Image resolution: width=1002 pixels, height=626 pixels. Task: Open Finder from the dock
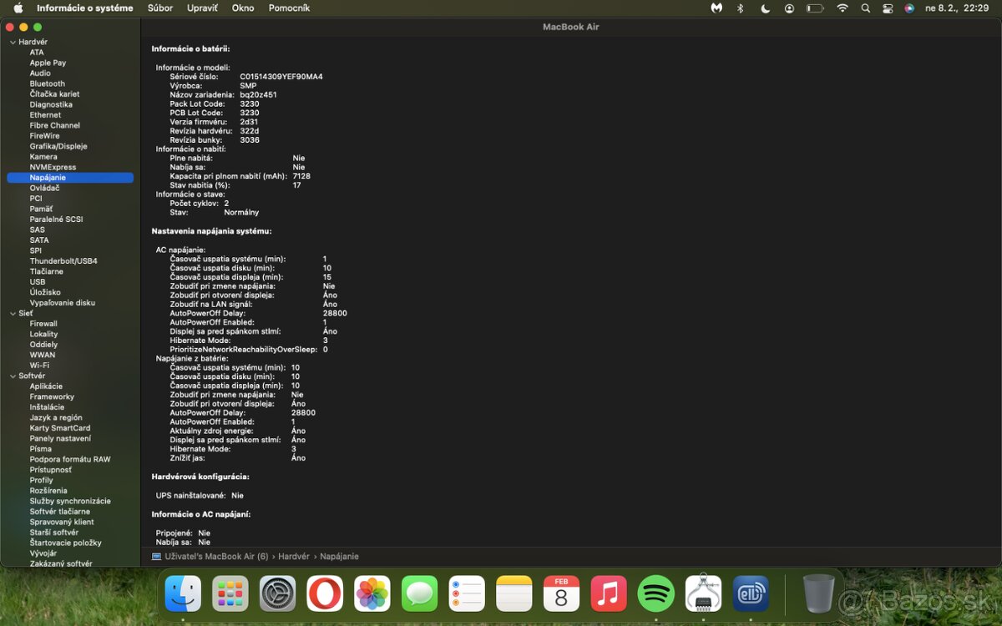pyautogui.click(x=183, y=594)
